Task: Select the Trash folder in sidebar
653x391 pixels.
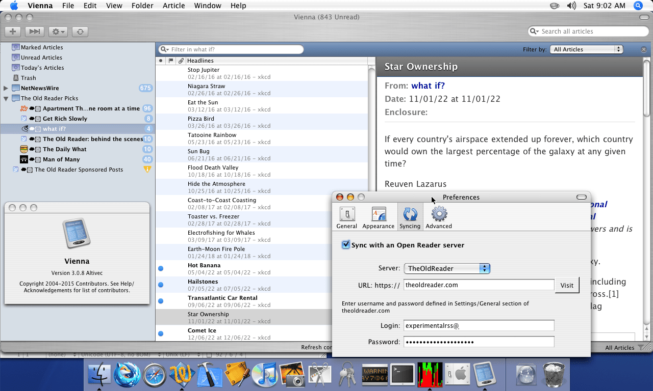Action: coord(28,78)
